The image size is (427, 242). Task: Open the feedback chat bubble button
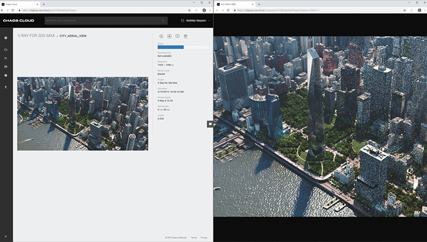(210, 124)
